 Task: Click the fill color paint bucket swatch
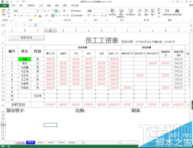tap(35, 16)
